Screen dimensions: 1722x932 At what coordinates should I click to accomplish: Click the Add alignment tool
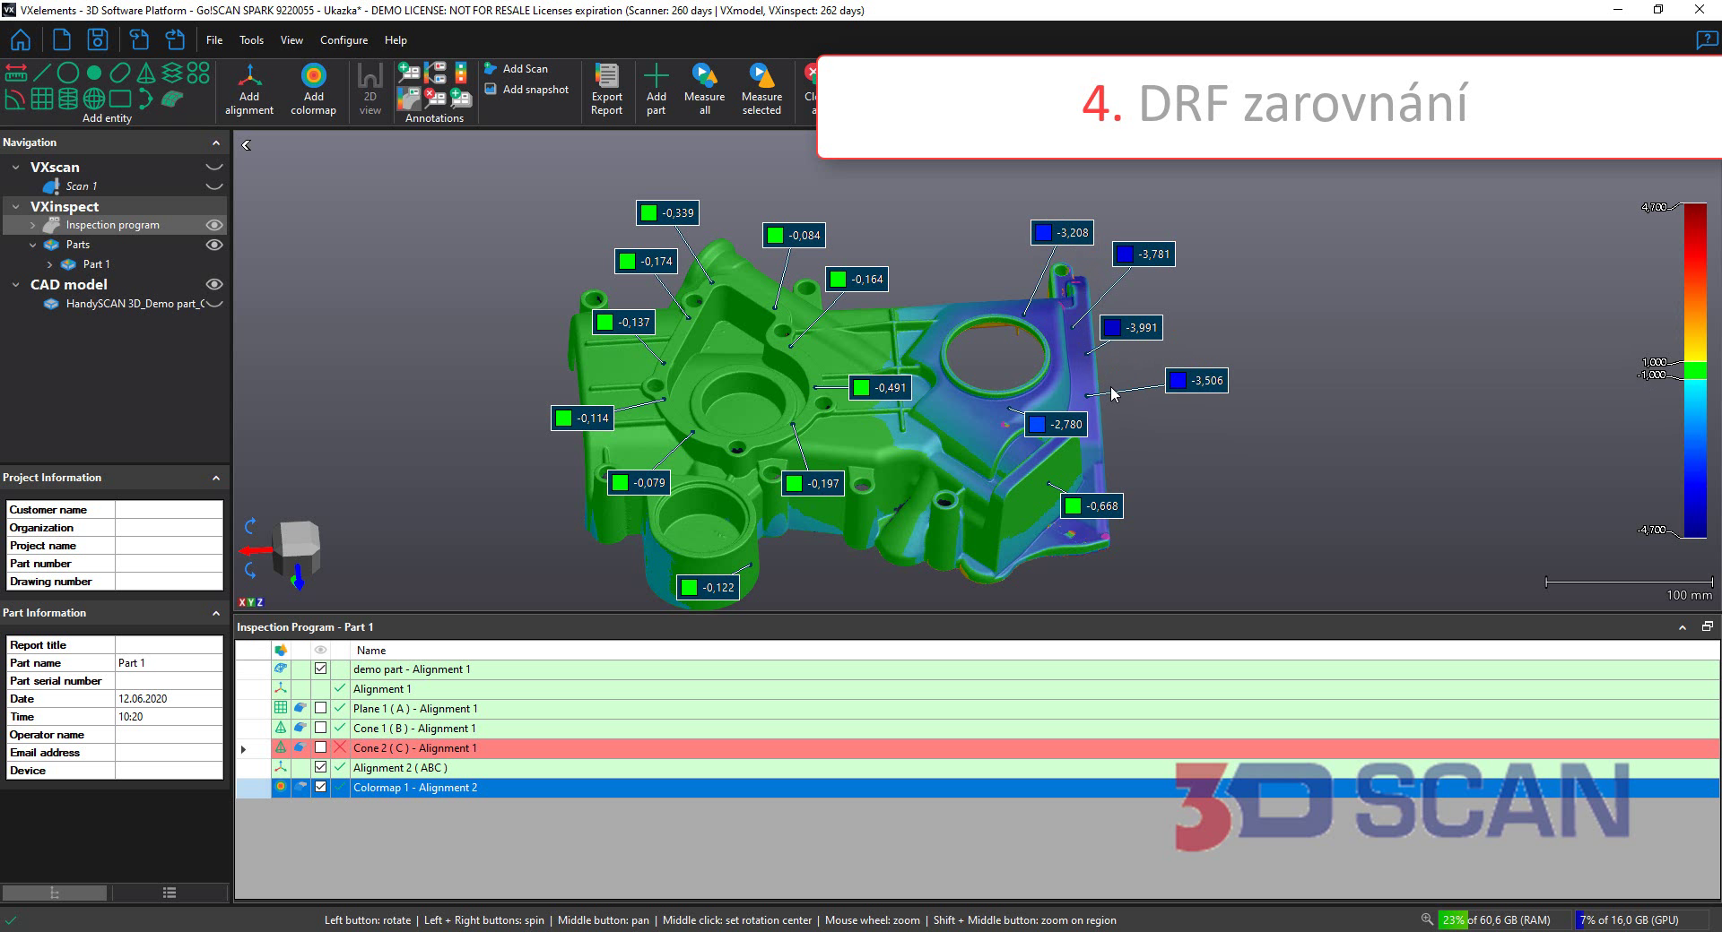pos(249,90)
